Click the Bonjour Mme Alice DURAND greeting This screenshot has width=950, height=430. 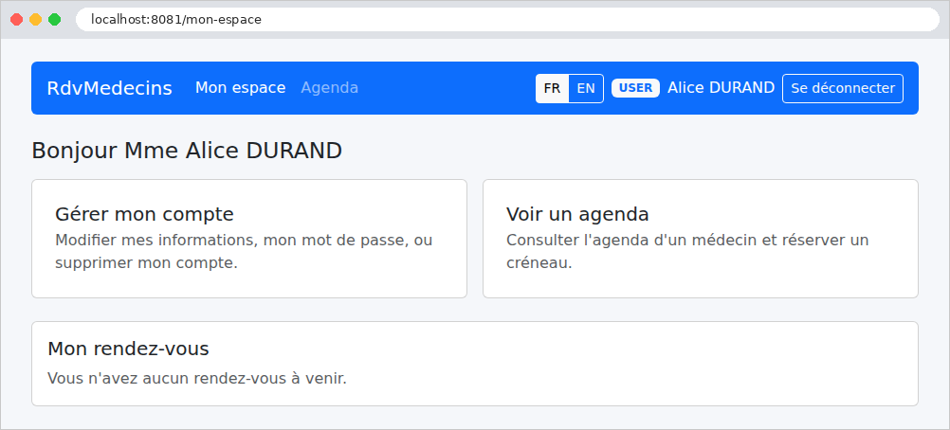187,151
